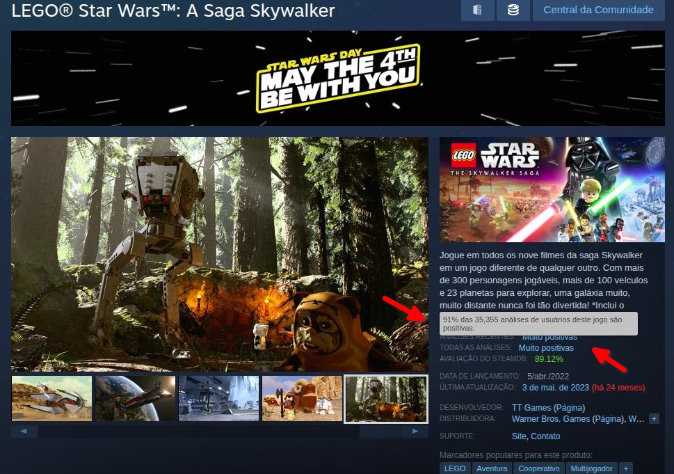Select the R2-D2 desert characters thumbnail
This screenshot has height=474, width=674.
tap(302, 398)
